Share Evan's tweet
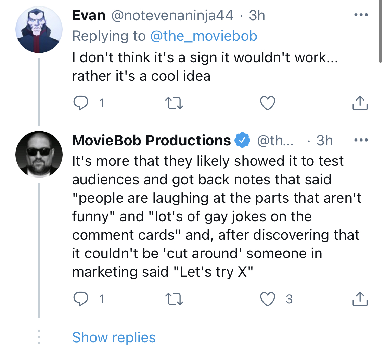This screenshot has height=345, width=385. [x=360, y=103]
